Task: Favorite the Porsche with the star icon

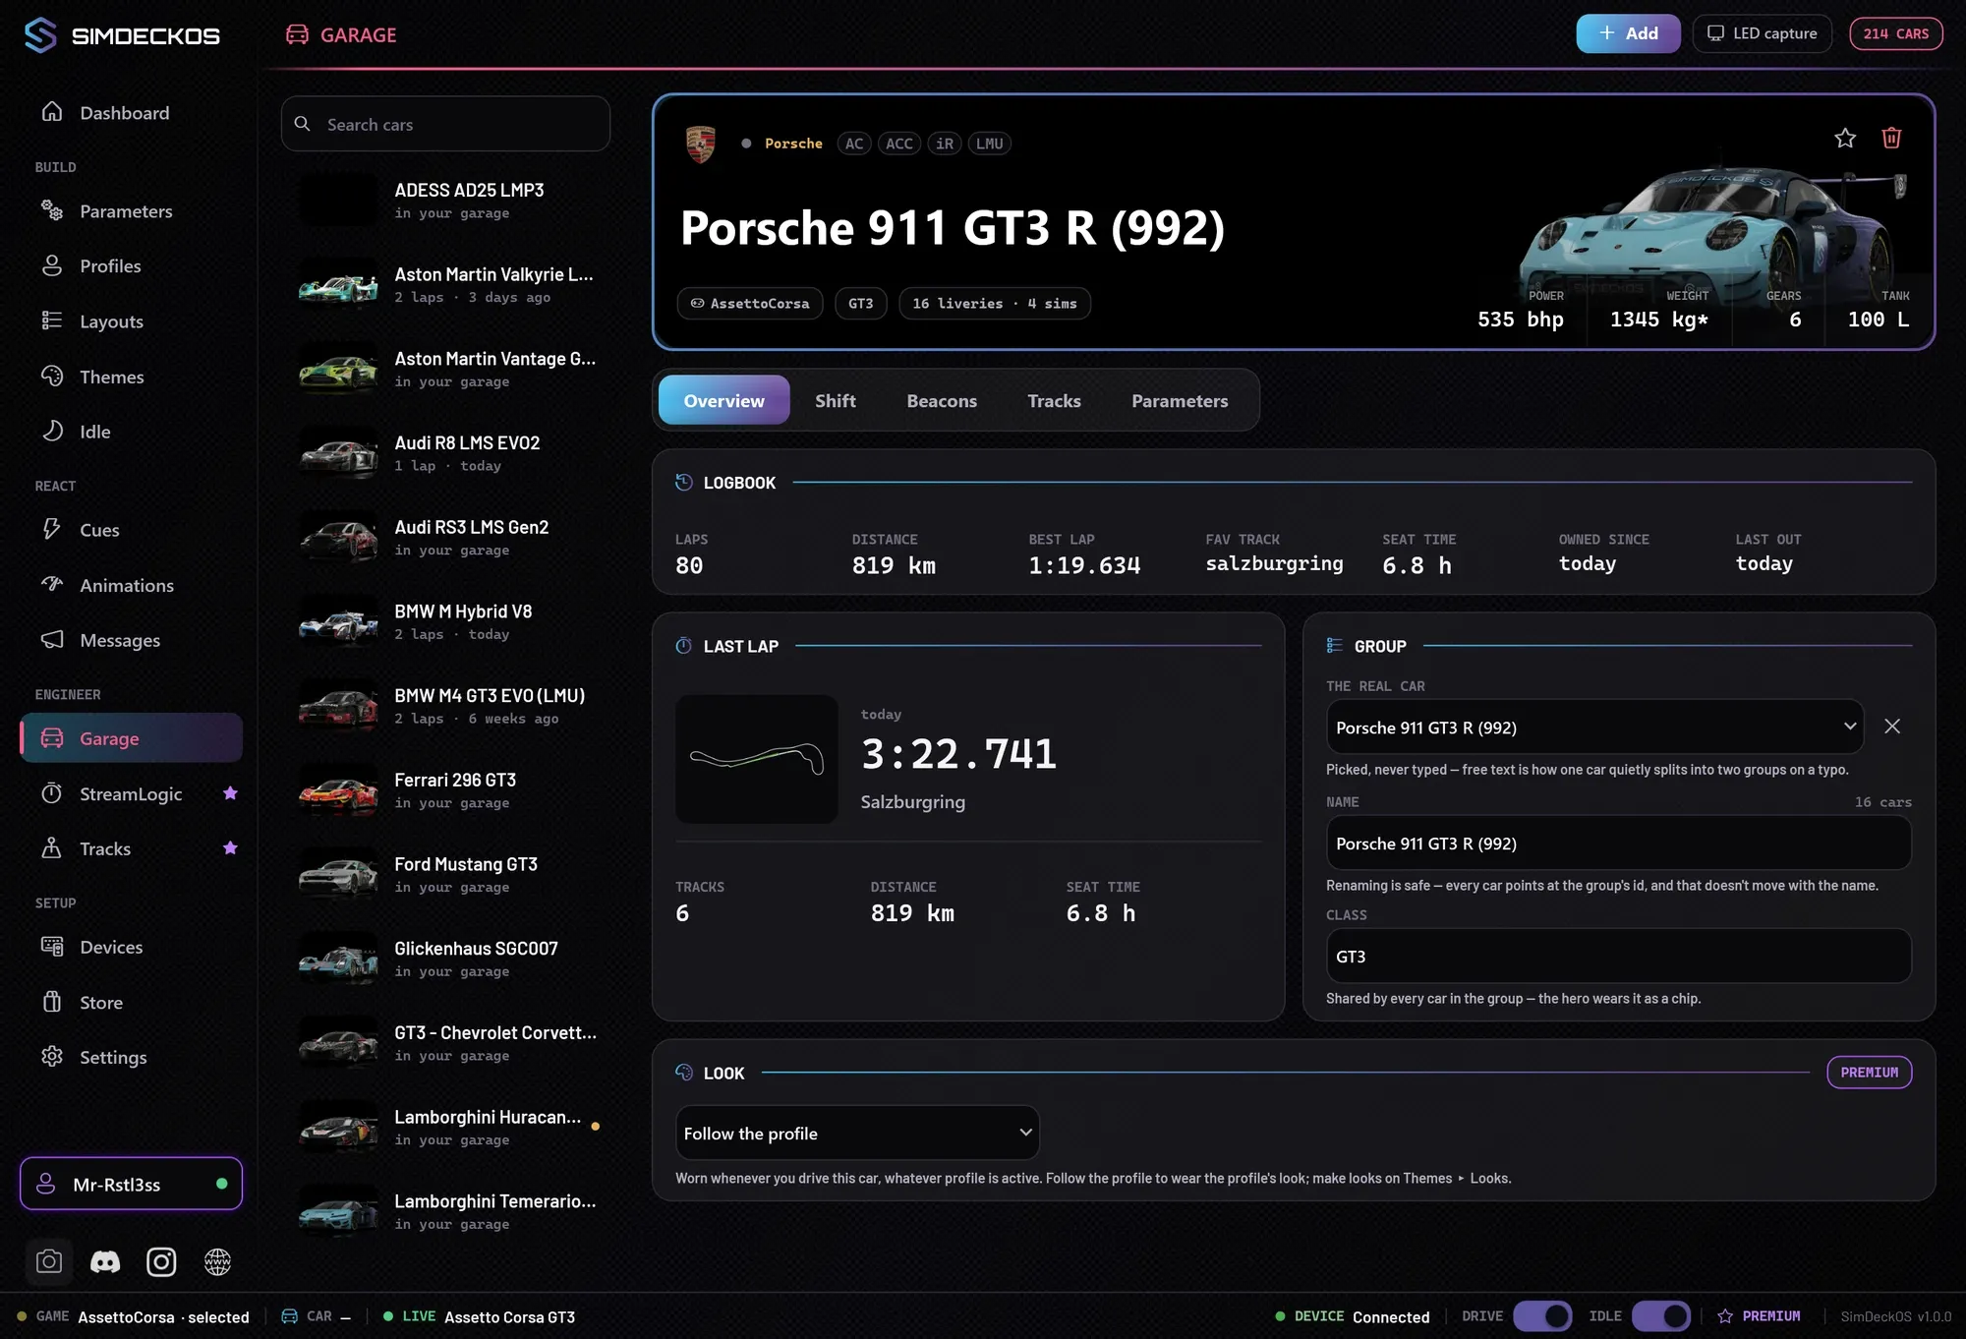Action: tap(1845, 139)
